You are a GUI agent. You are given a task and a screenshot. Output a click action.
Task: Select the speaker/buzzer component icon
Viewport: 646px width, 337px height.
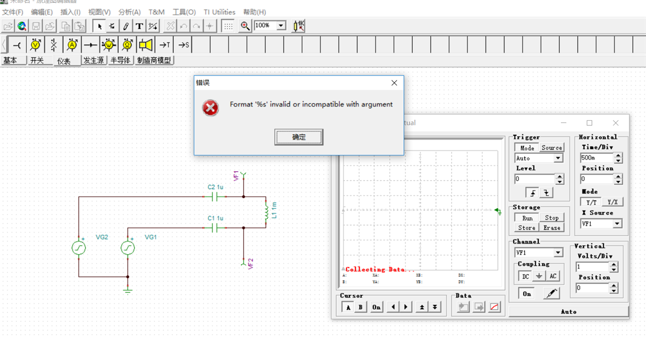(145, 45)
